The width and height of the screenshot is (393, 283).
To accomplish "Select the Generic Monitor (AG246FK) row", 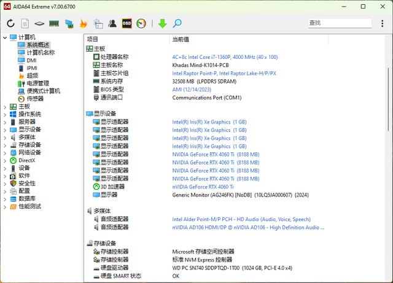I will click(240, 195).
